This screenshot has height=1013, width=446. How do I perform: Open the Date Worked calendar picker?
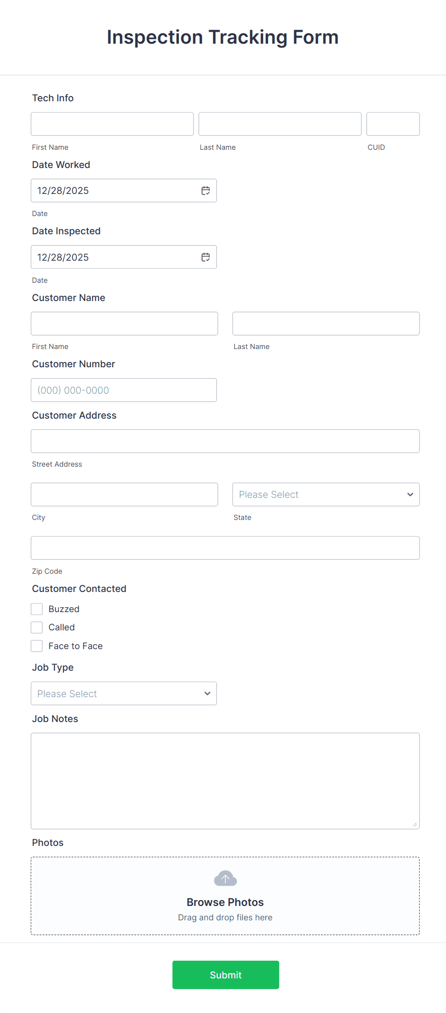(x=205, y=190)
